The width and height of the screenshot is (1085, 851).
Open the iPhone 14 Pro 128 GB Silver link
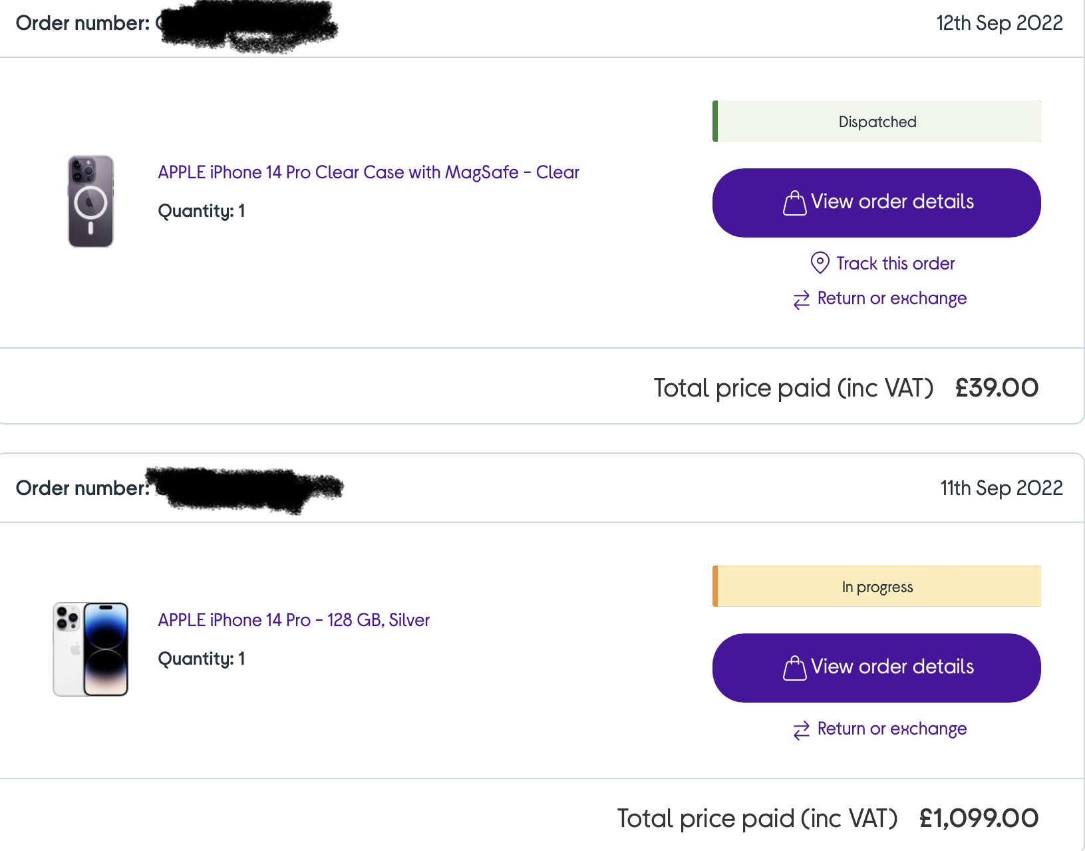293,620
